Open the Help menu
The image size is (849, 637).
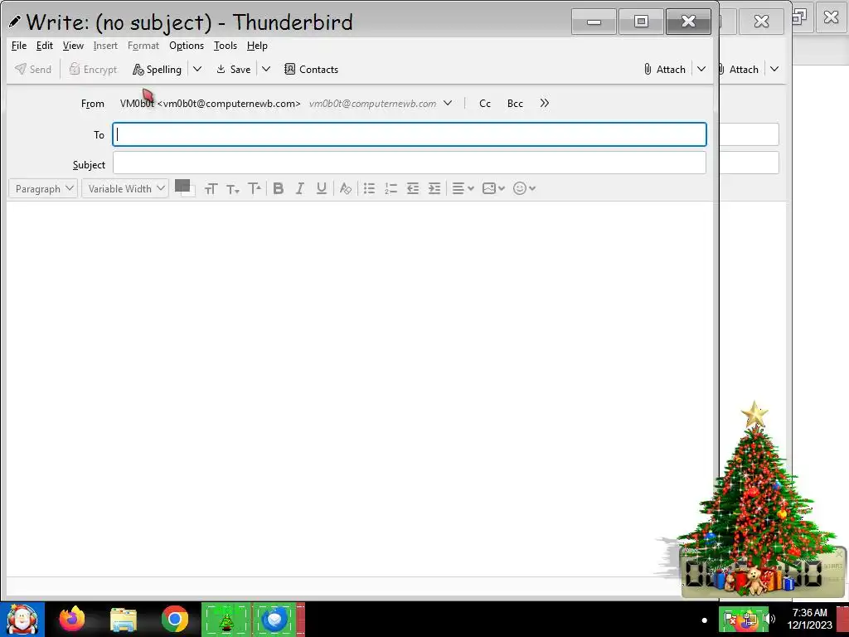[257, 46]
